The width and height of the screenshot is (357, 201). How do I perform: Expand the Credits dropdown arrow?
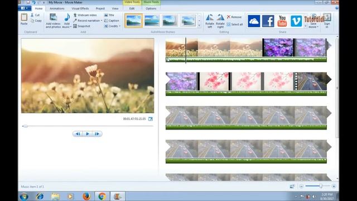coord(119,26)
